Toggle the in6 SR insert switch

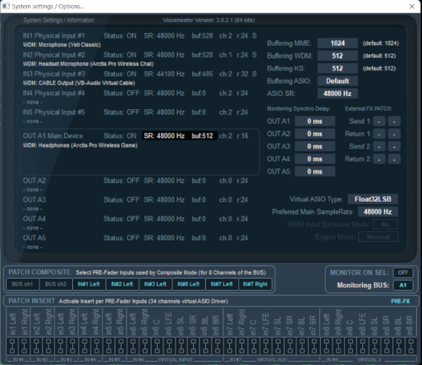193,345
